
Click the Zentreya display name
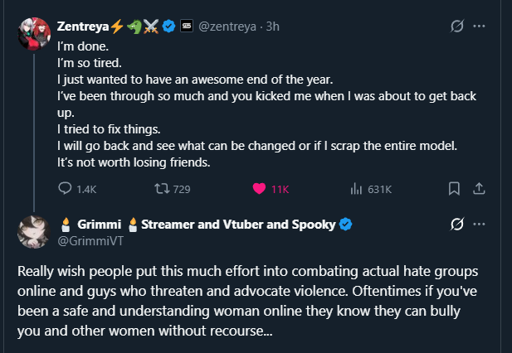coord(81,27)
